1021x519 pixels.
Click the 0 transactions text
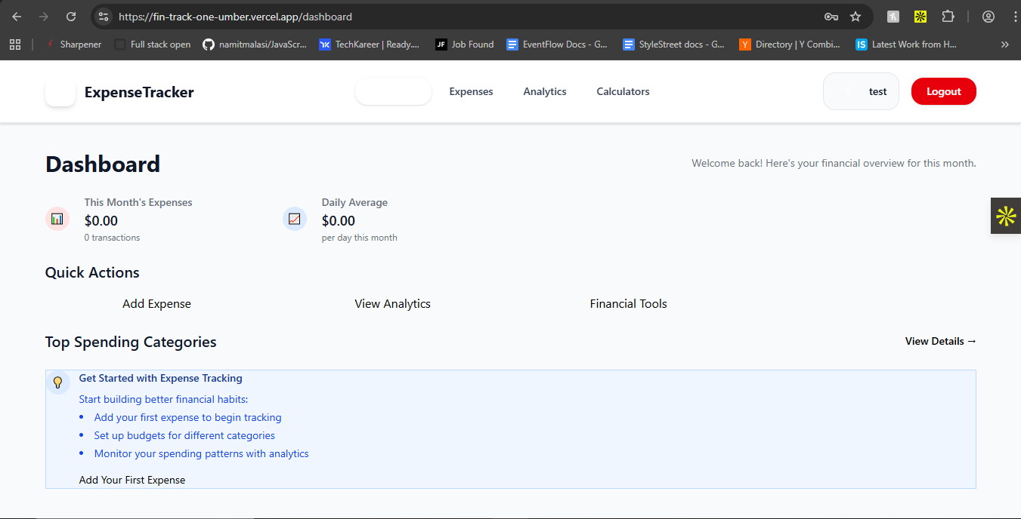[x=112, y=238]
